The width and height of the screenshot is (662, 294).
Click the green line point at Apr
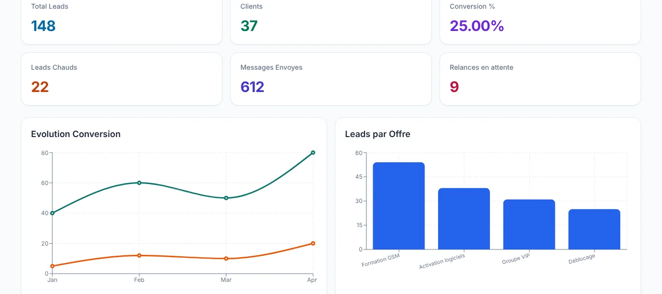click(x=313, y=153)
